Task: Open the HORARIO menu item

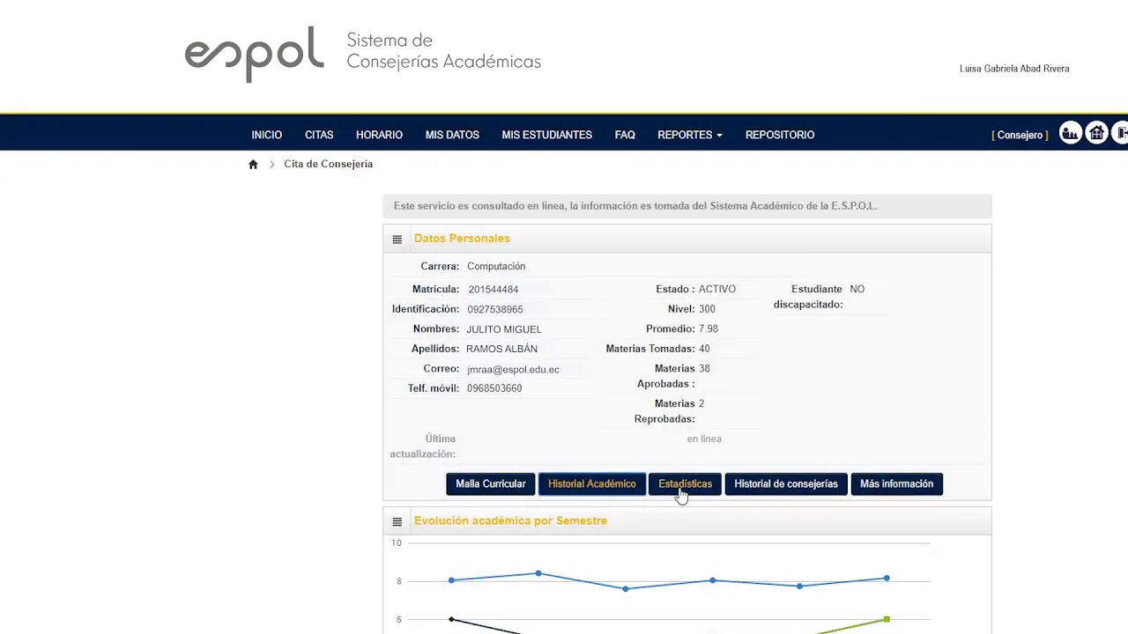Action: click(379, 135)
